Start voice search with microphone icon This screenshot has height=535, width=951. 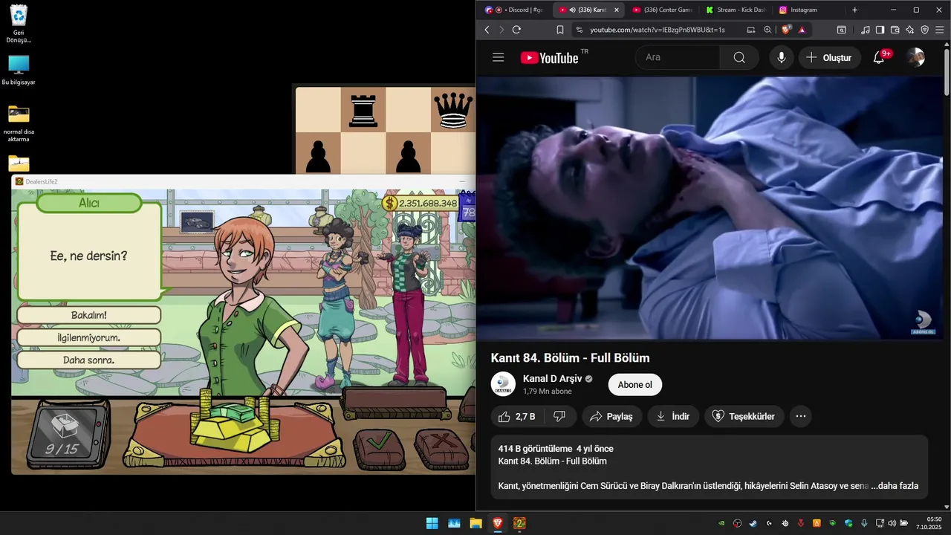(x=781, y=57)
